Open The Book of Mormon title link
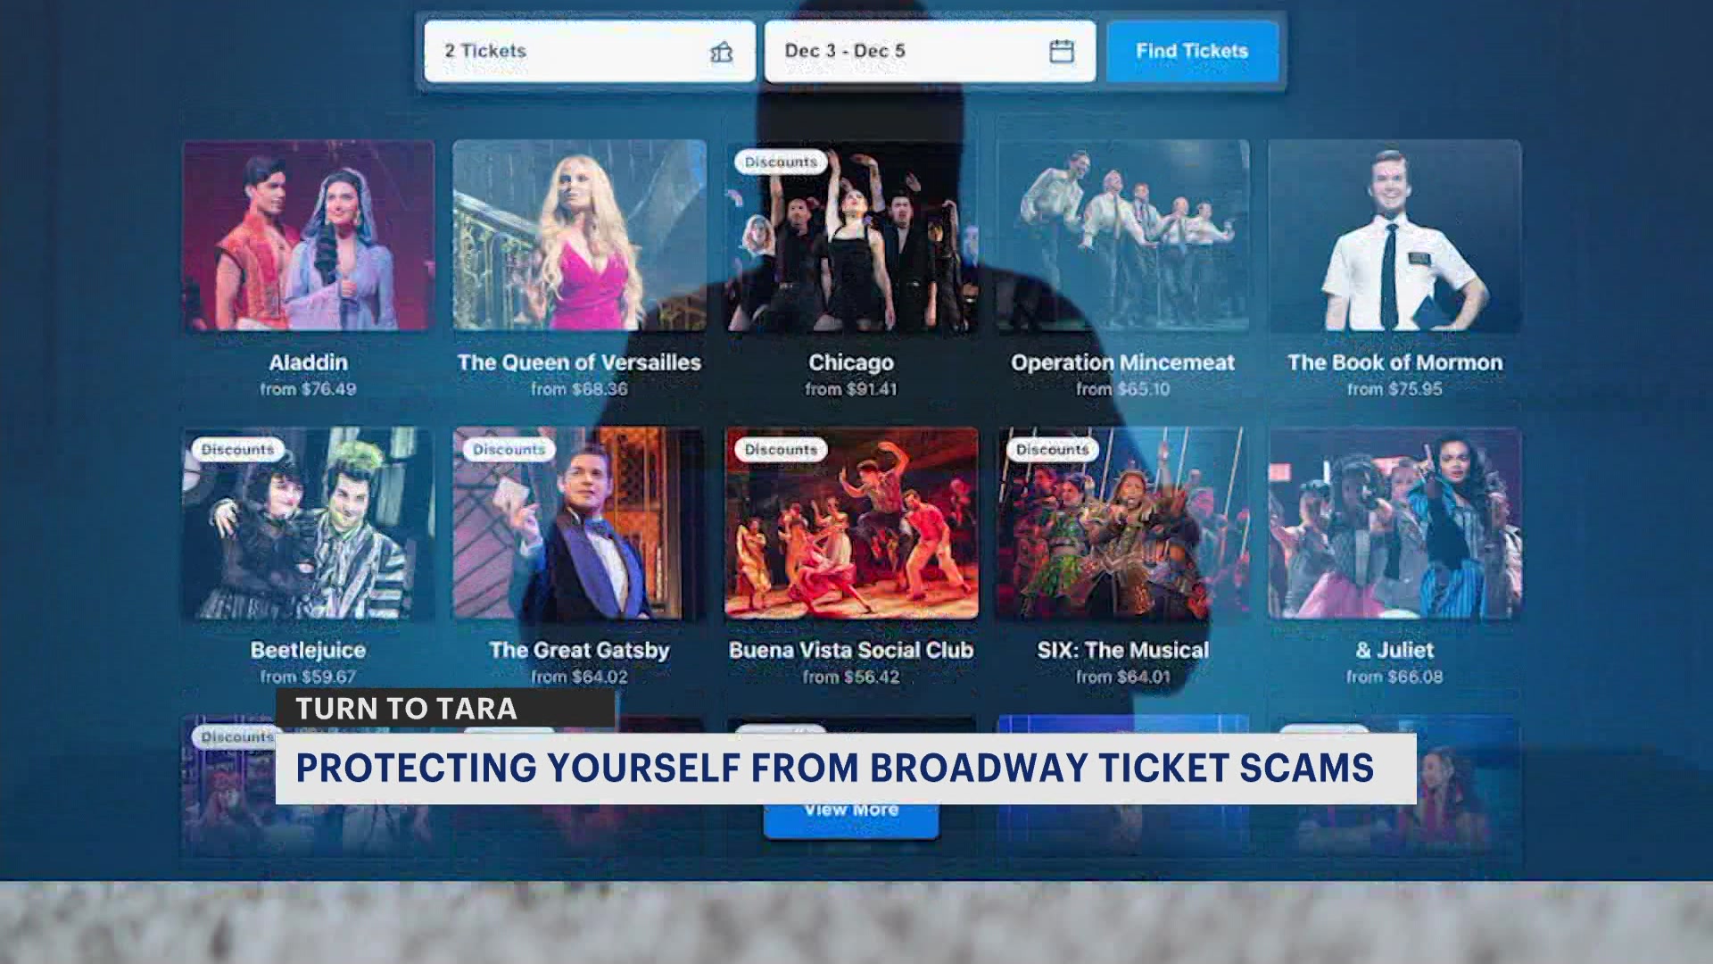The height and width of the screenshot is (964, 1713). pos(1394,363)
